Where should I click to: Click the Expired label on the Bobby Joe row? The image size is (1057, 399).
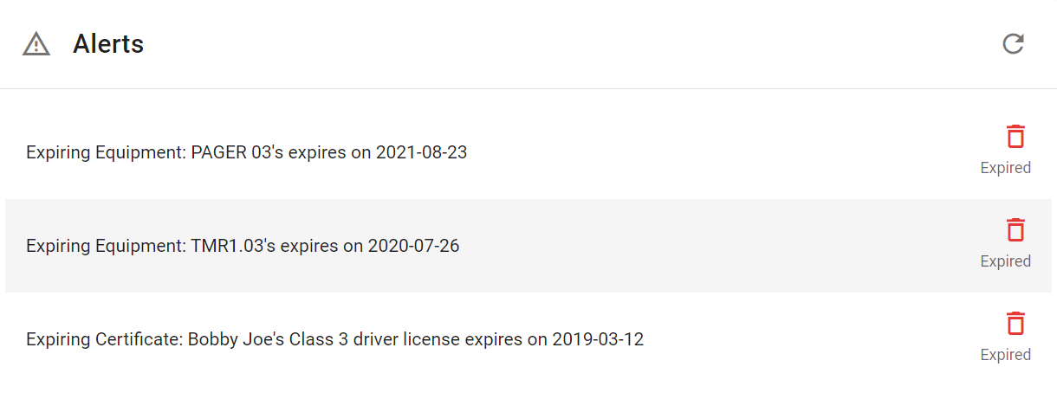point(1005,355)
